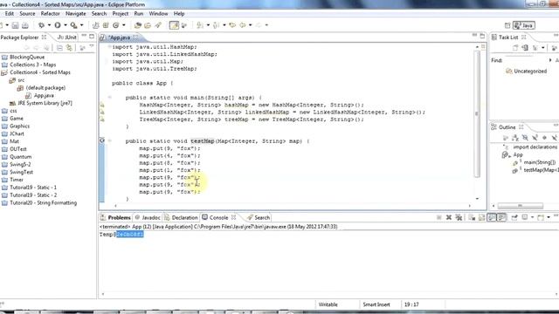Open dropdown next to External Tools icon
The width and height of the screenshot is (559, 314).
(81, 25)
